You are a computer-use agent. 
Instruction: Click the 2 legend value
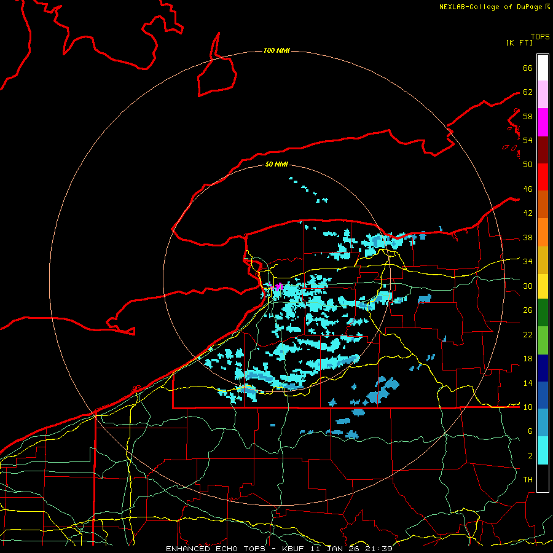530,456
